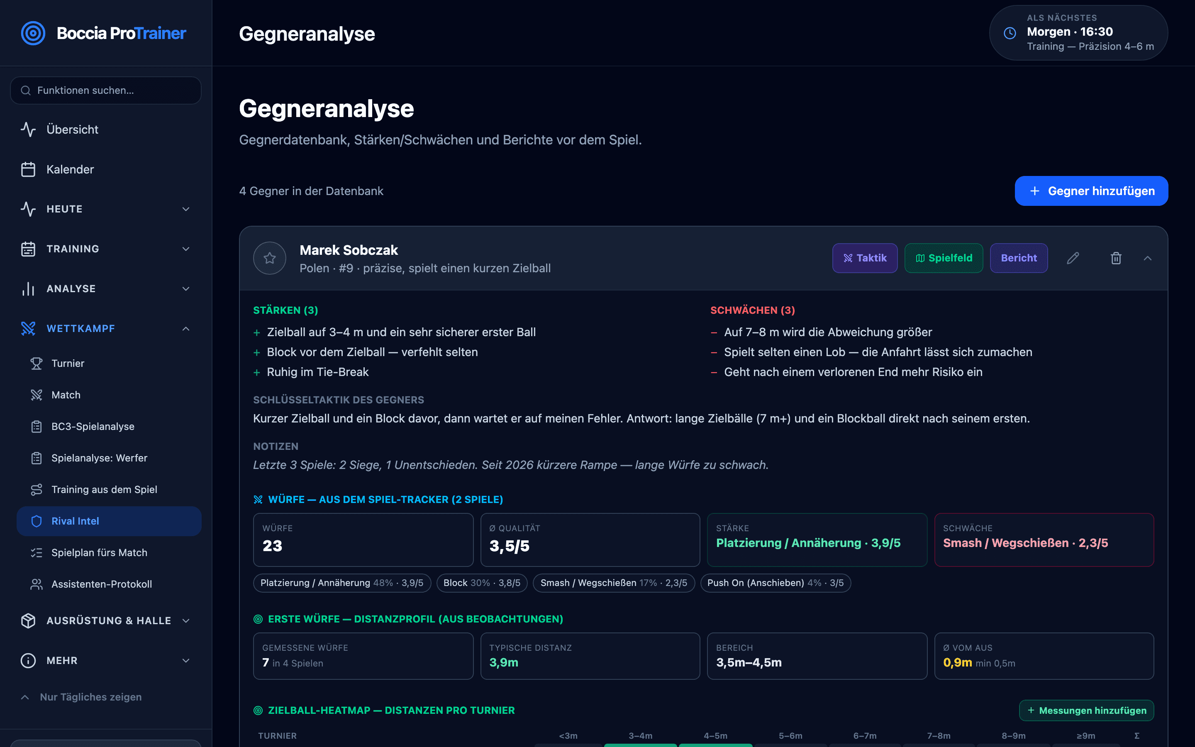Screen dimensions: 1195x747
Task: Click the clock icon in Als Nächstes
Action: tap(1010, 33)
